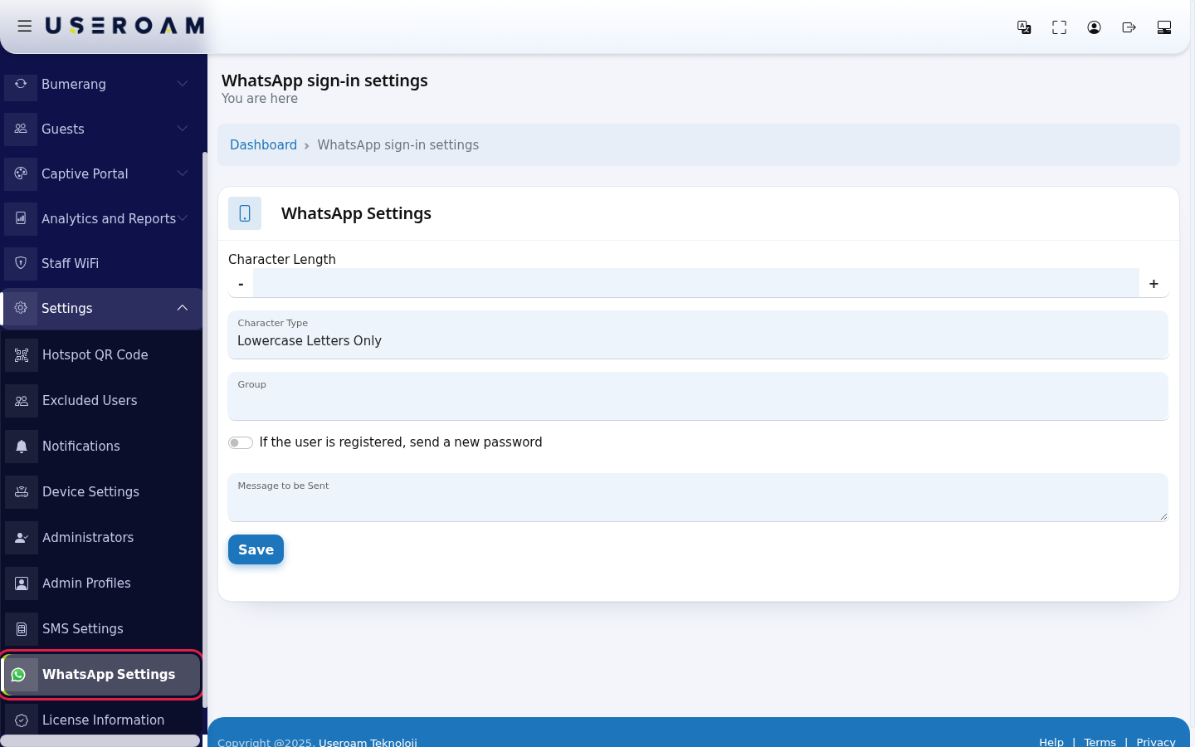Go to Dashboard via the breadcrumb link
Screen dimensions: 1195x747
[x=263, y=144]
